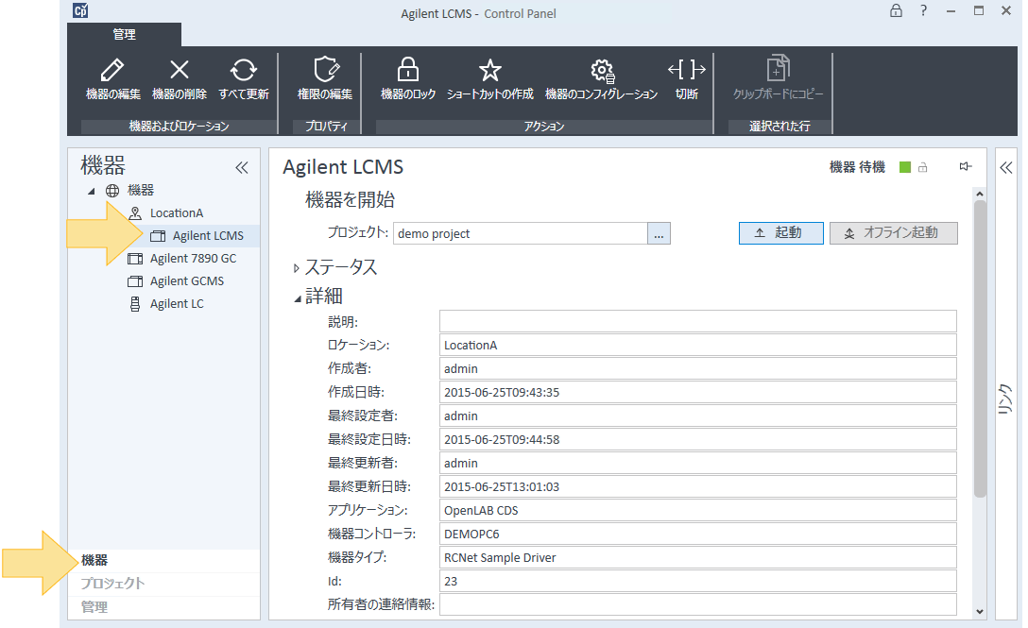Click the globe icon of 機器 root node
The image size is (1028, 628).
(112, 191)
